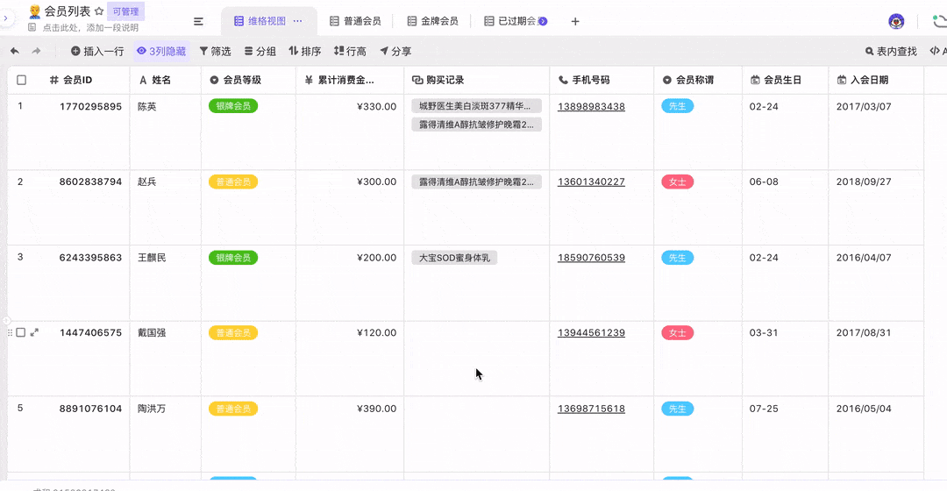Open 行高 row height options

click(350, 52)
